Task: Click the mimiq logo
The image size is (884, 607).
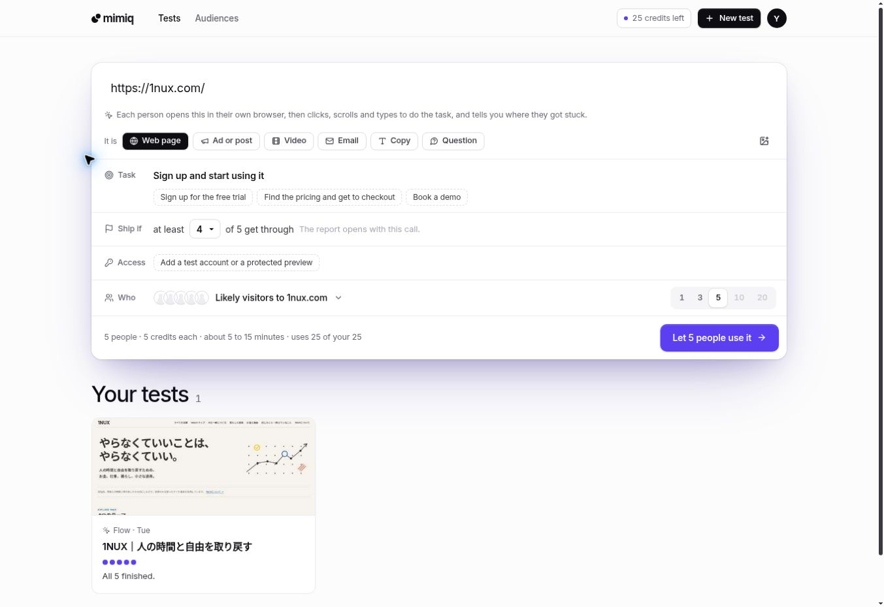Action: [112, 18]
